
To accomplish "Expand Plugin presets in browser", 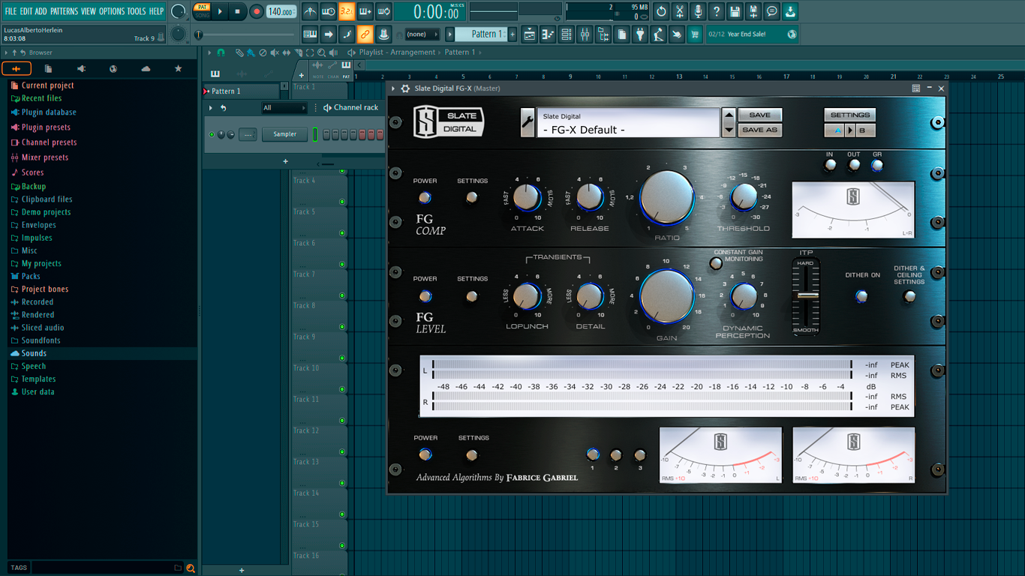I will click(46, 127).
